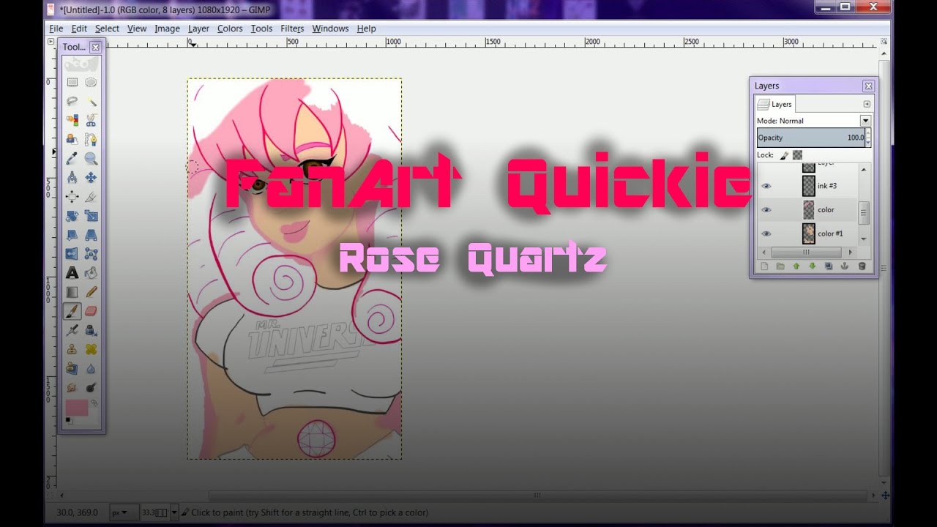Viewport: 937px width, 527px height.
Task: Hide the color layer via eye icon
Action: point(766,210)
